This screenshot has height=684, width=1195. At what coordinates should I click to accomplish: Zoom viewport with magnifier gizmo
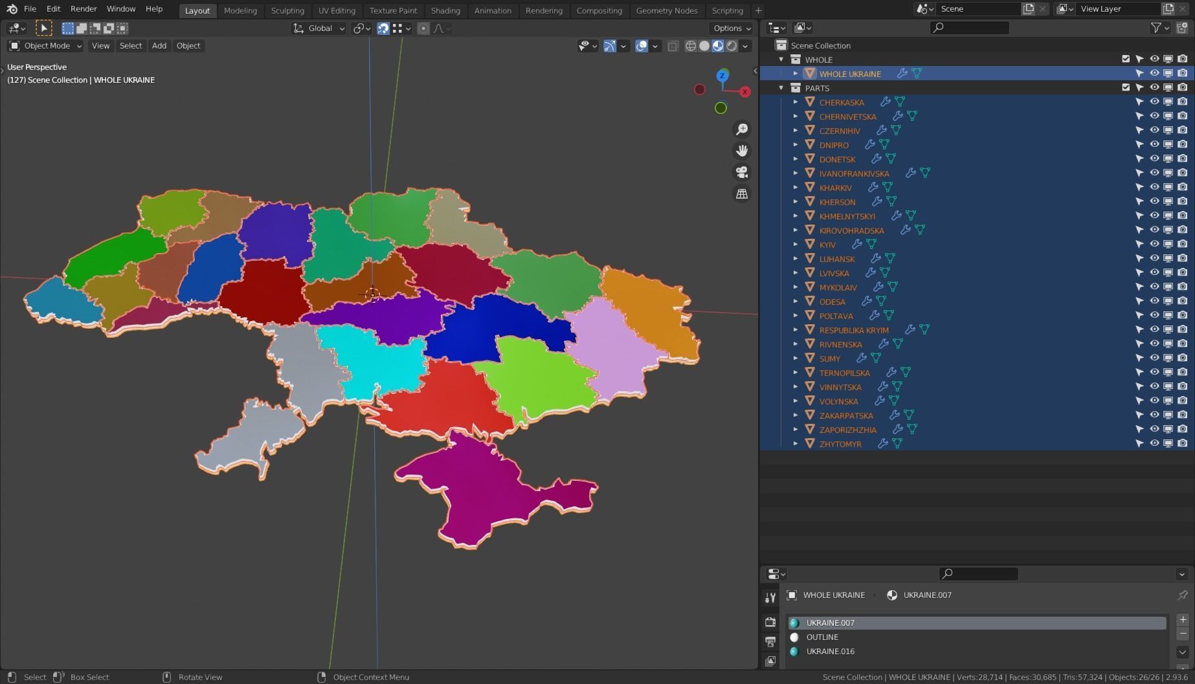742,129
